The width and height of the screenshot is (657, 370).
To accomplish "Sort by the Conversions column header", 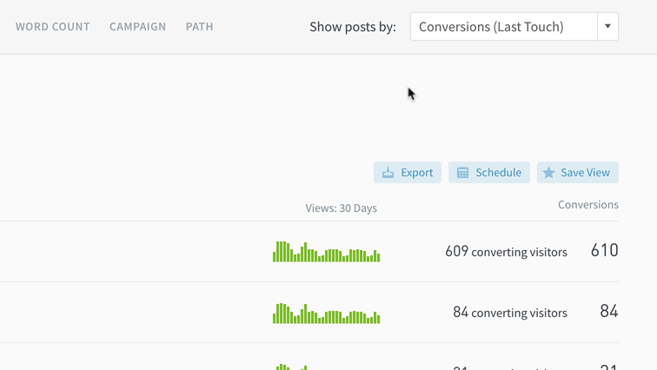I will click(587, 205).
